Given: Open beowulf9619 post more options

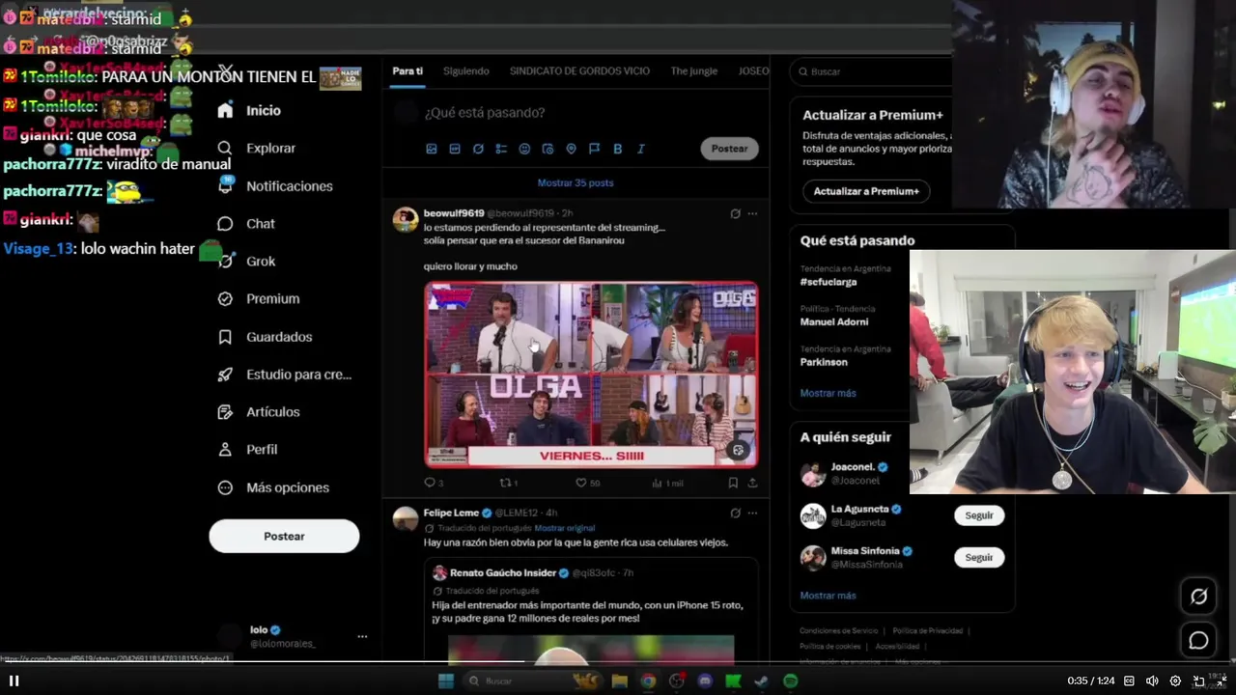Looking at the screenshot, I should click(752, 213).
